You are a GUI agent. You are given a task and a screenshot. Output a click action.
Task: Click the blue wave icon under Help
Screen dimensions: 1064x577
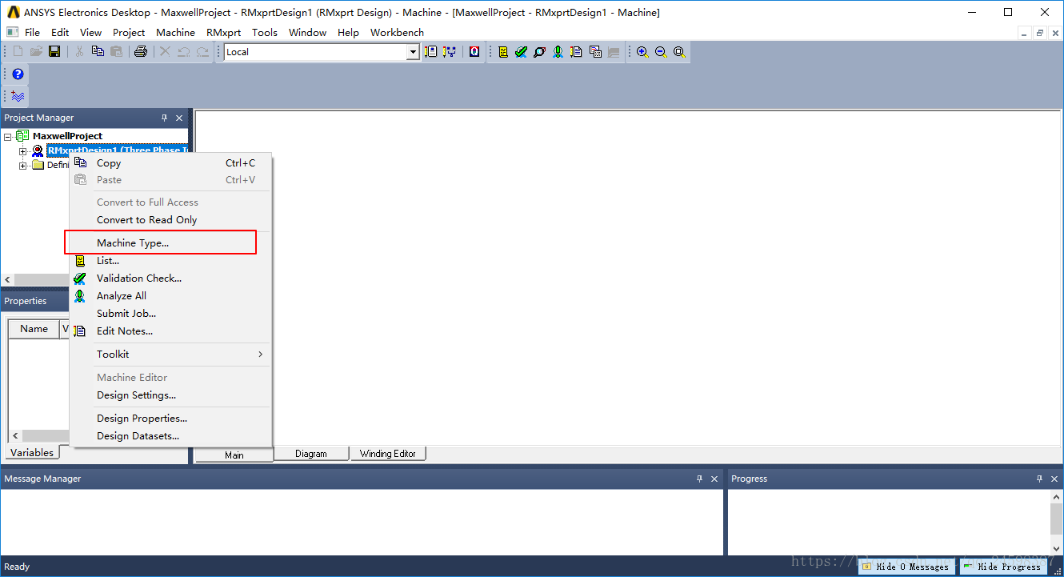point(18,96)
